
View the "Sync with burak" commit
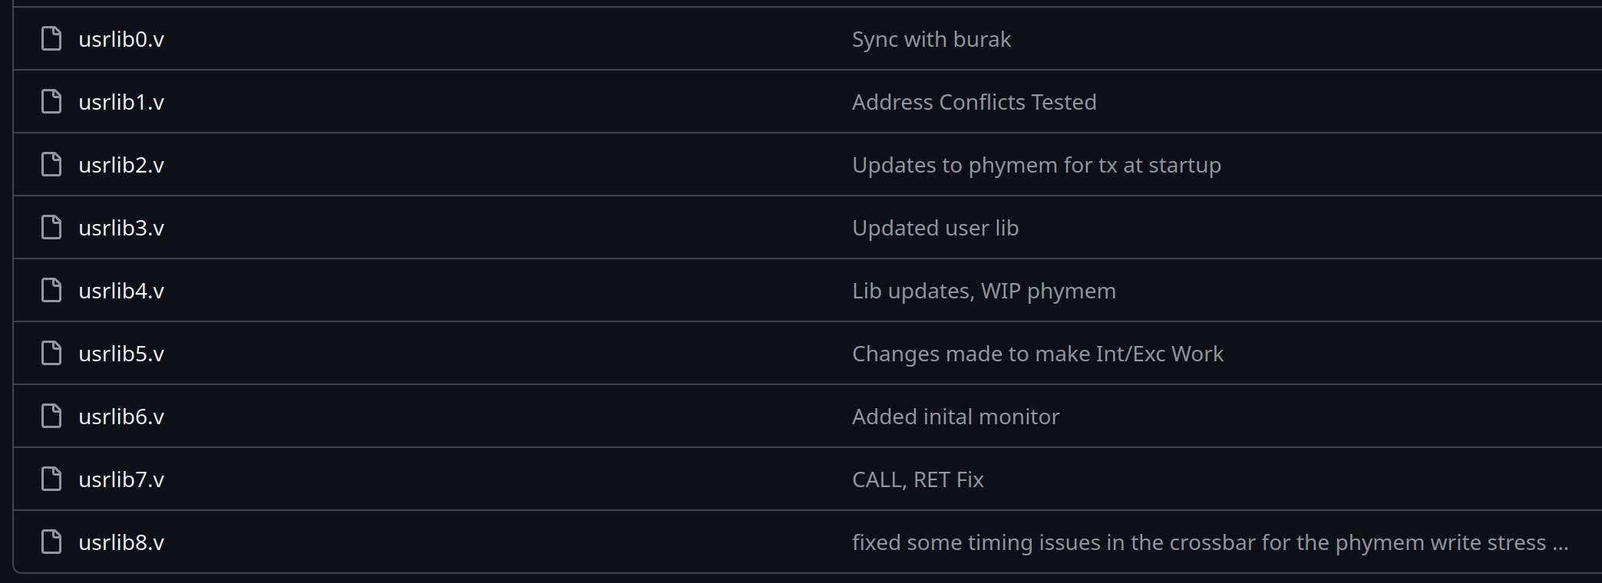click(x=931, y=39)
